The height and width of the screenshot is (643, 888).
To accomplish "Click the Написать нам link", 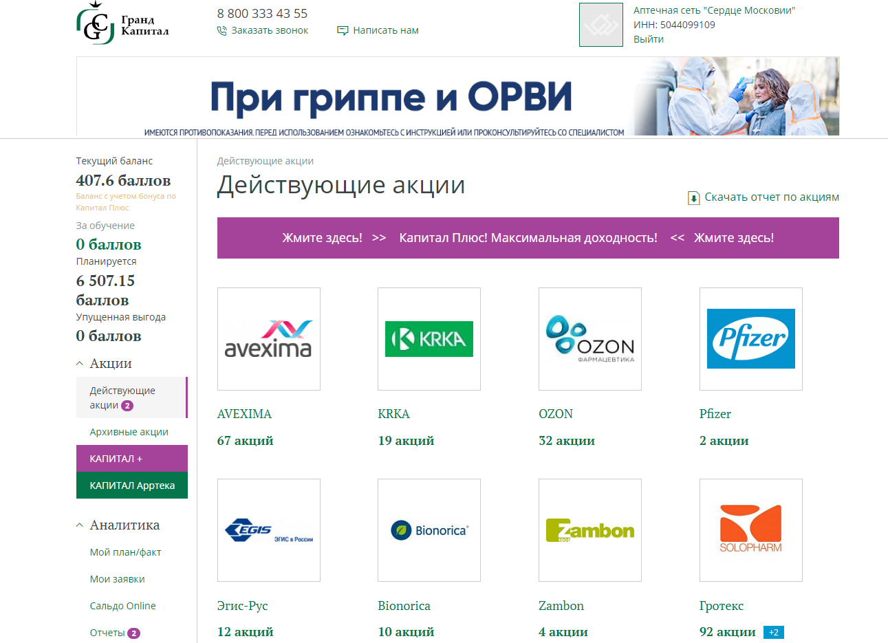I will tap(386, 31).
